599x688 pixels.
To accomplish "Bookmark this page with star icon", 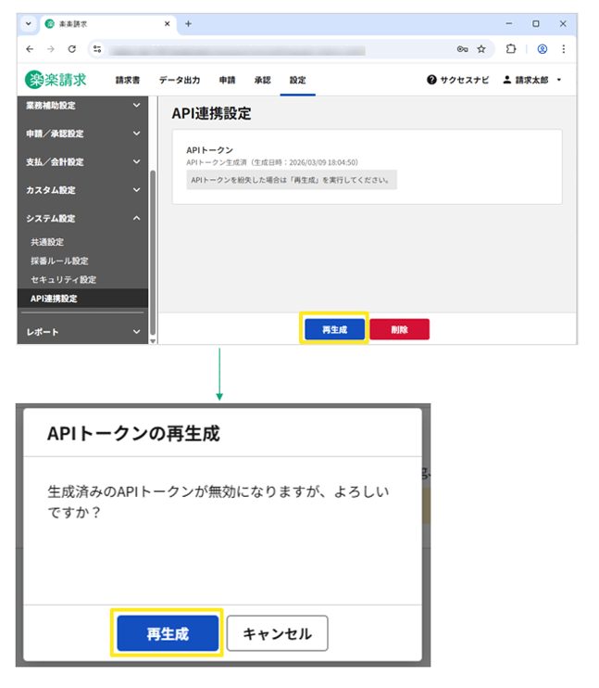I will pyautogui.click(x=481, y=49).
